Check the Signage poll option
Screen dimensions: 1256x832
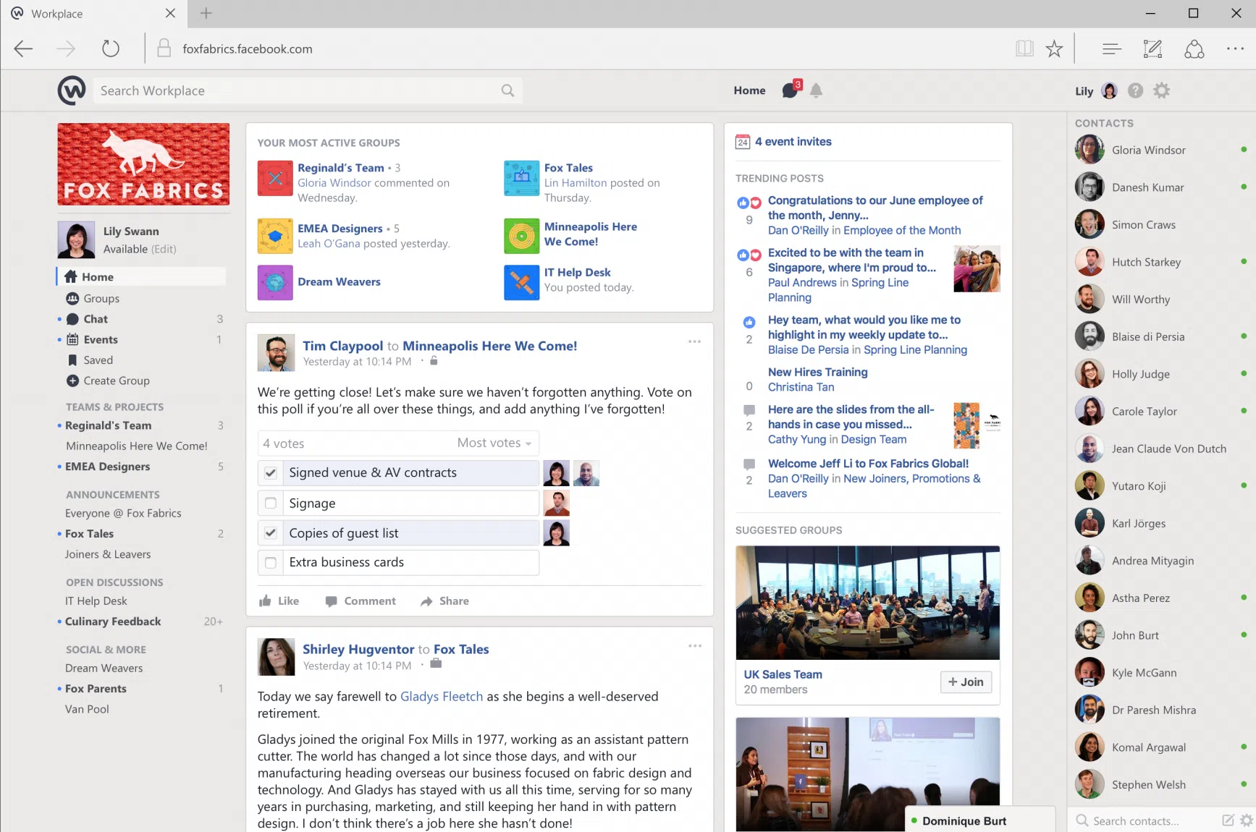271,503
